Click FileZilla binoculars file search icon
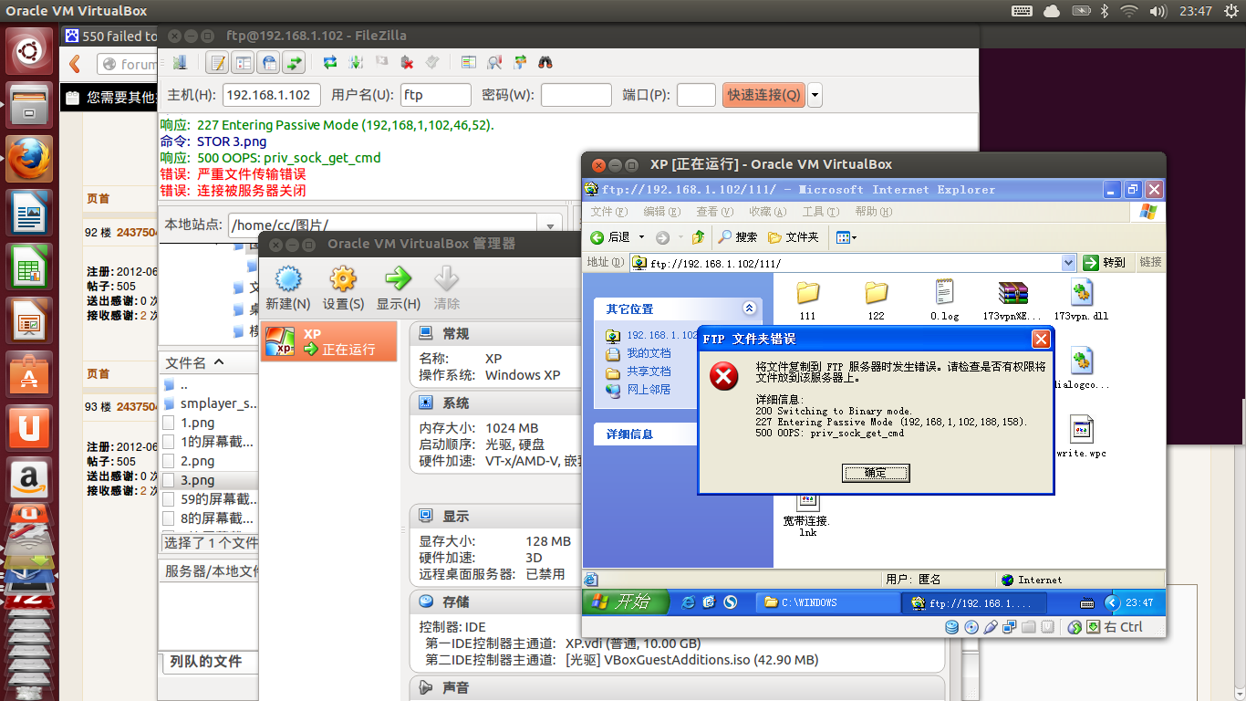Viewport: 1246px width, 701px height. point(545,62)
